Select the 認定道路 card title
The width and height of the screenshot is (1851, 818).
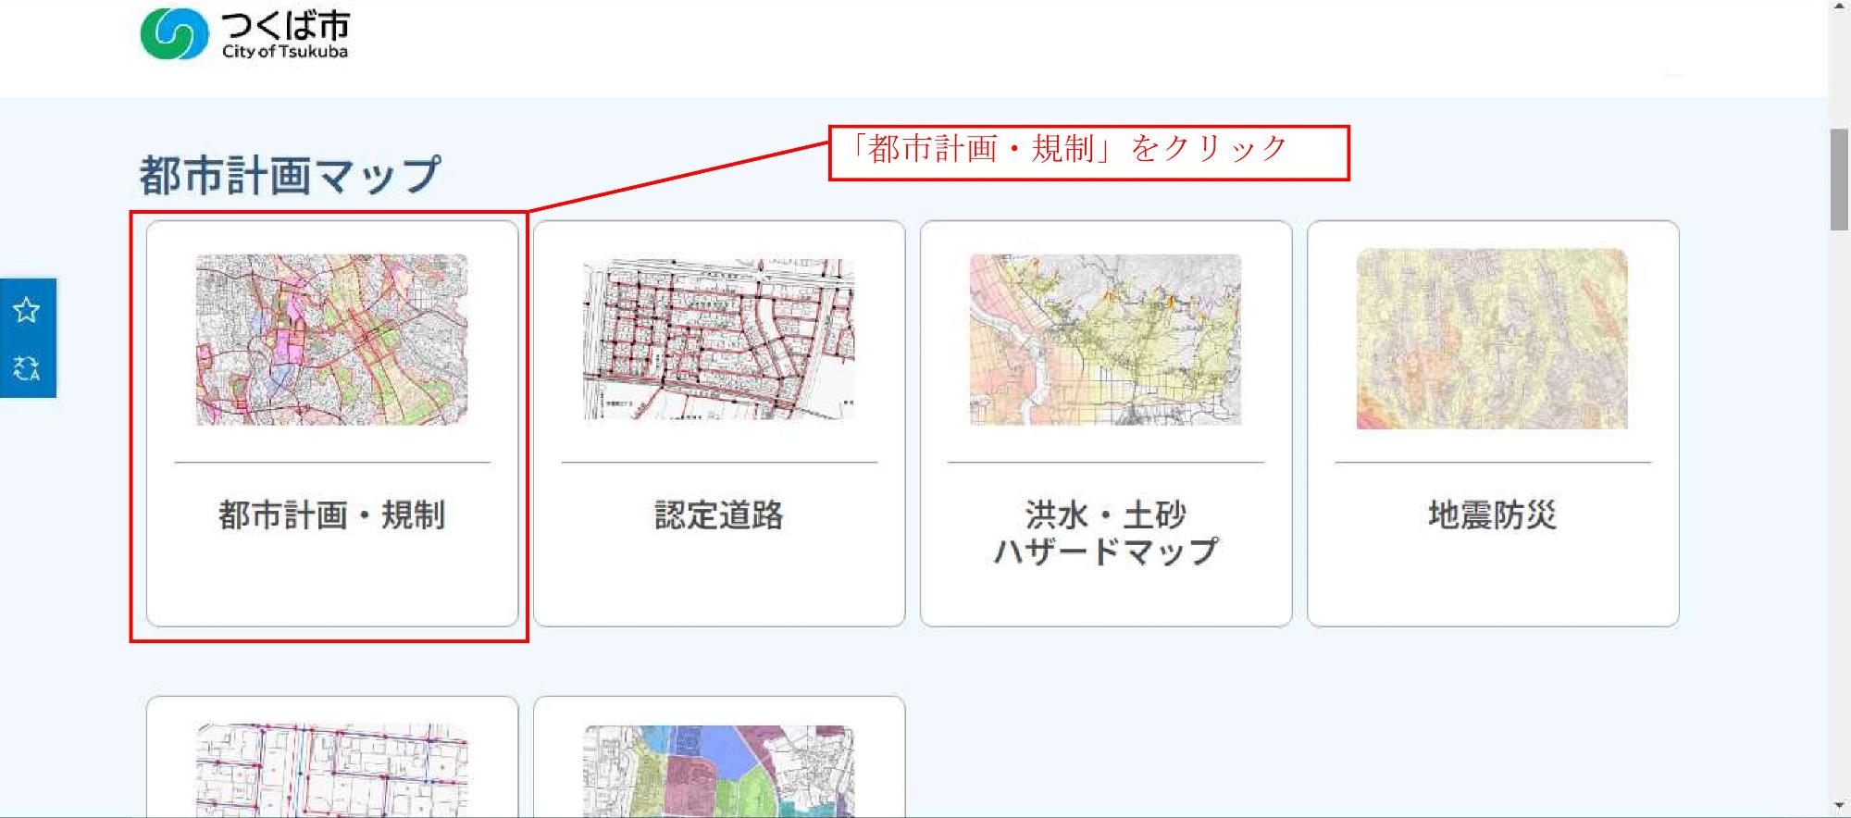click(718, 514)
